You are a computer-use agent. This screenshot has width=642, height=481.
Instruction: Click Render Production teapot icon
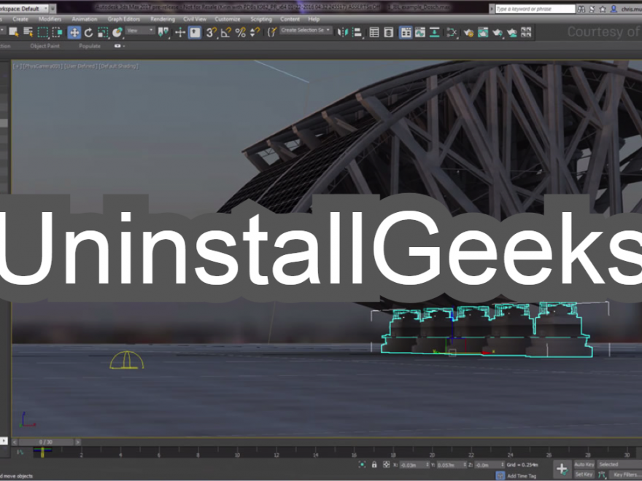pyautogui.click(x=498, y=32)
